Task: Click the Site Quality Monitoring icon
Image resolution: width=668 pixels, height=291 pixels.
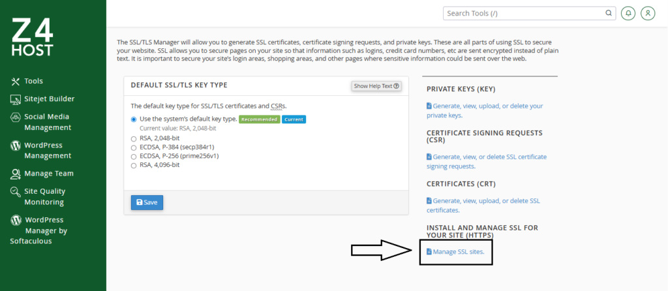Action: (16, 192)
